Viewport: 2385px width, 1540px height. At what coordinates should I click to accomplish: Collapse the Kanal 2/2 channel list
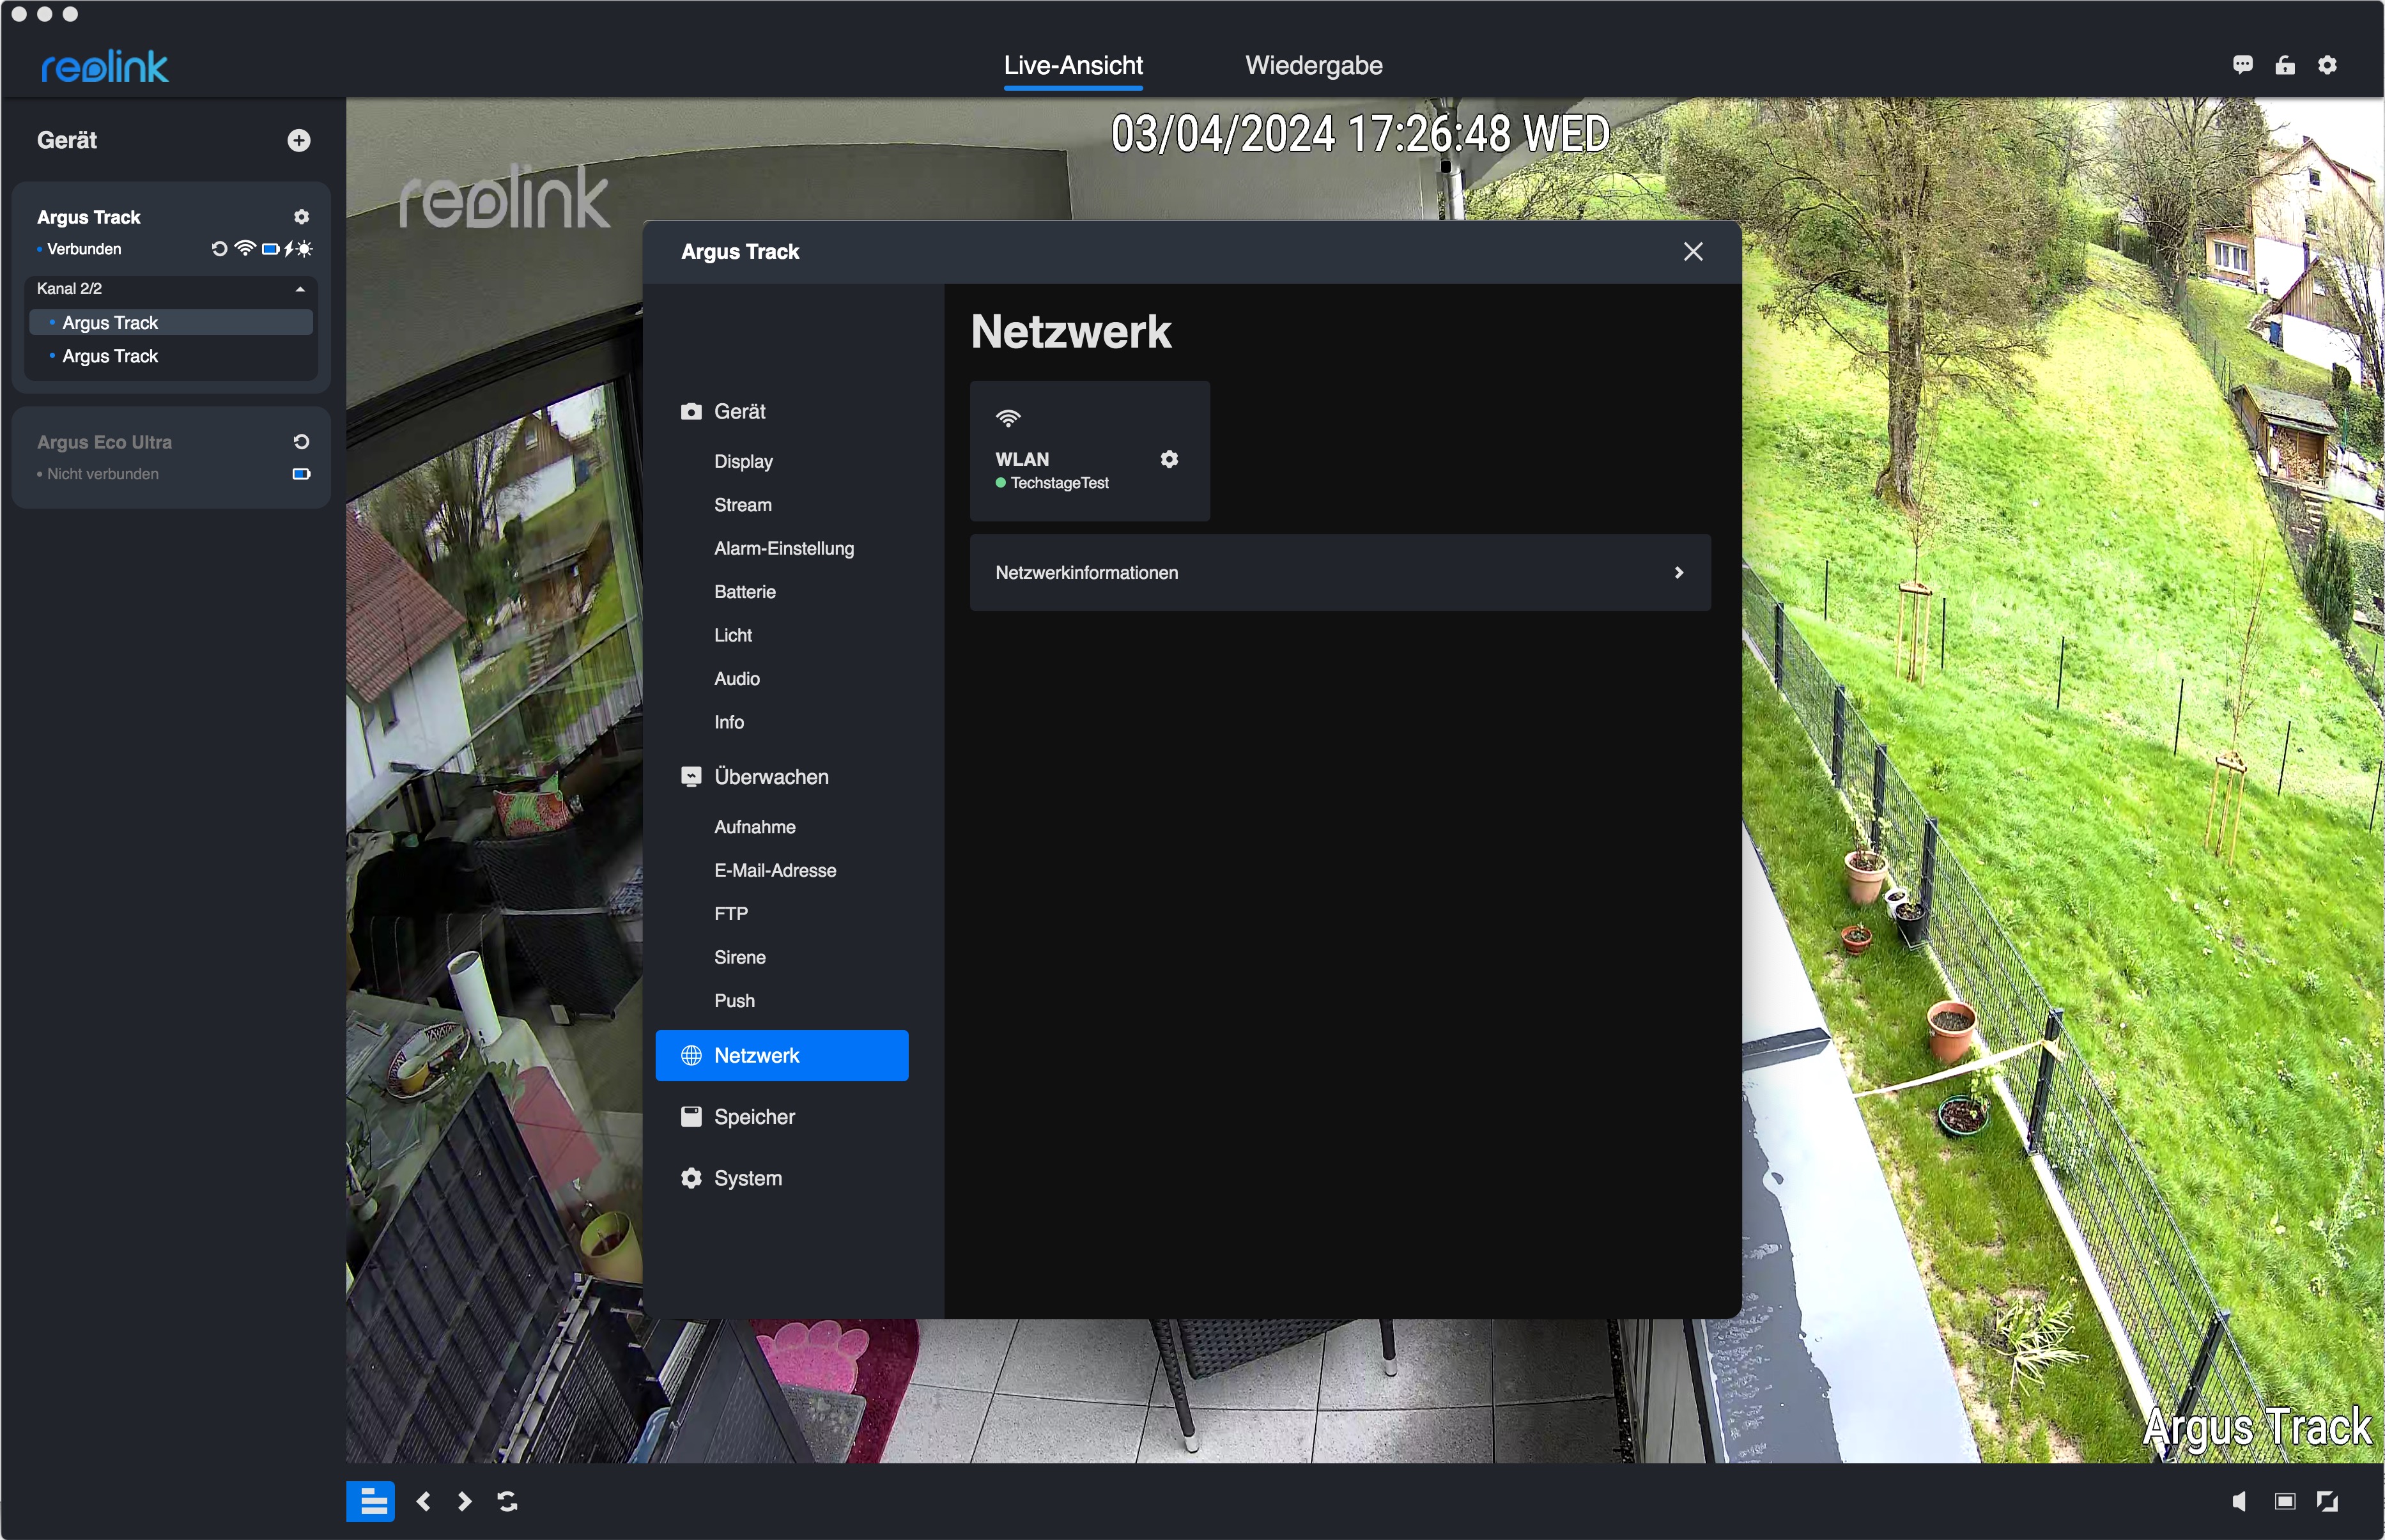[x=299, y=289]
